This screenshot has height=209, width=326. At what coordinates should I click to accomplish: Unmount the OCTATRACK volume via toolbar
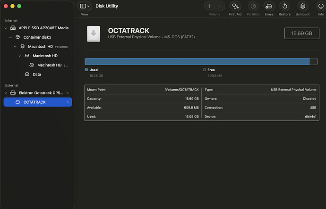303,7
